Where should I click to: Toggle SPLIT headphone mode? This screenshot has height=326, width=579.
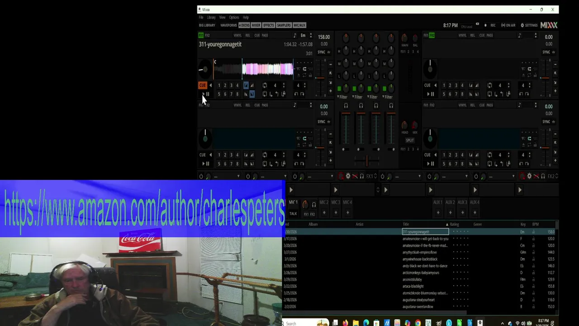coord(409,140)
